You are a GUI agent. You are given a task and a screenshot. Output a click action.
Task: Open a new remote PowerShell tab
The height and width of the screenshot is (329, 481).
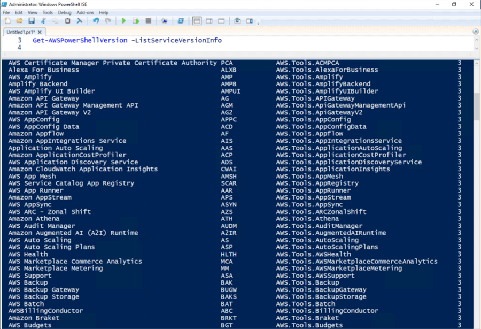(164, 20)
